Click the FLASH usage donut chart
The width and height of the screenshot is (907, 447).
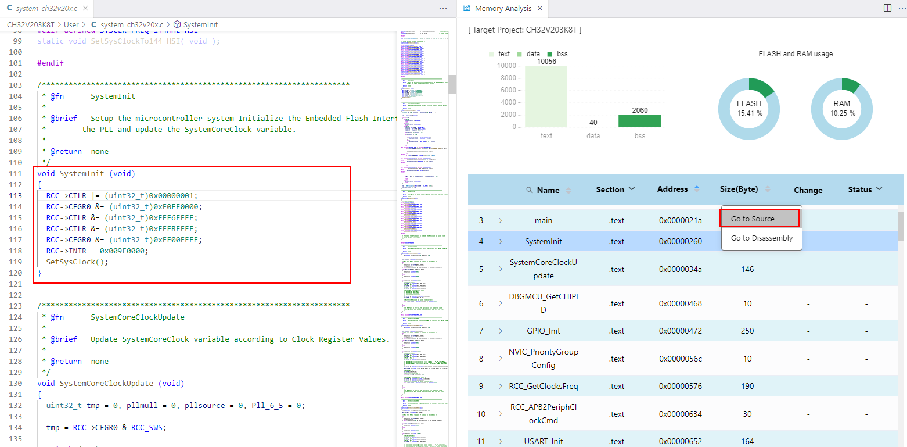pyautogui.click(x=748, y=109)
